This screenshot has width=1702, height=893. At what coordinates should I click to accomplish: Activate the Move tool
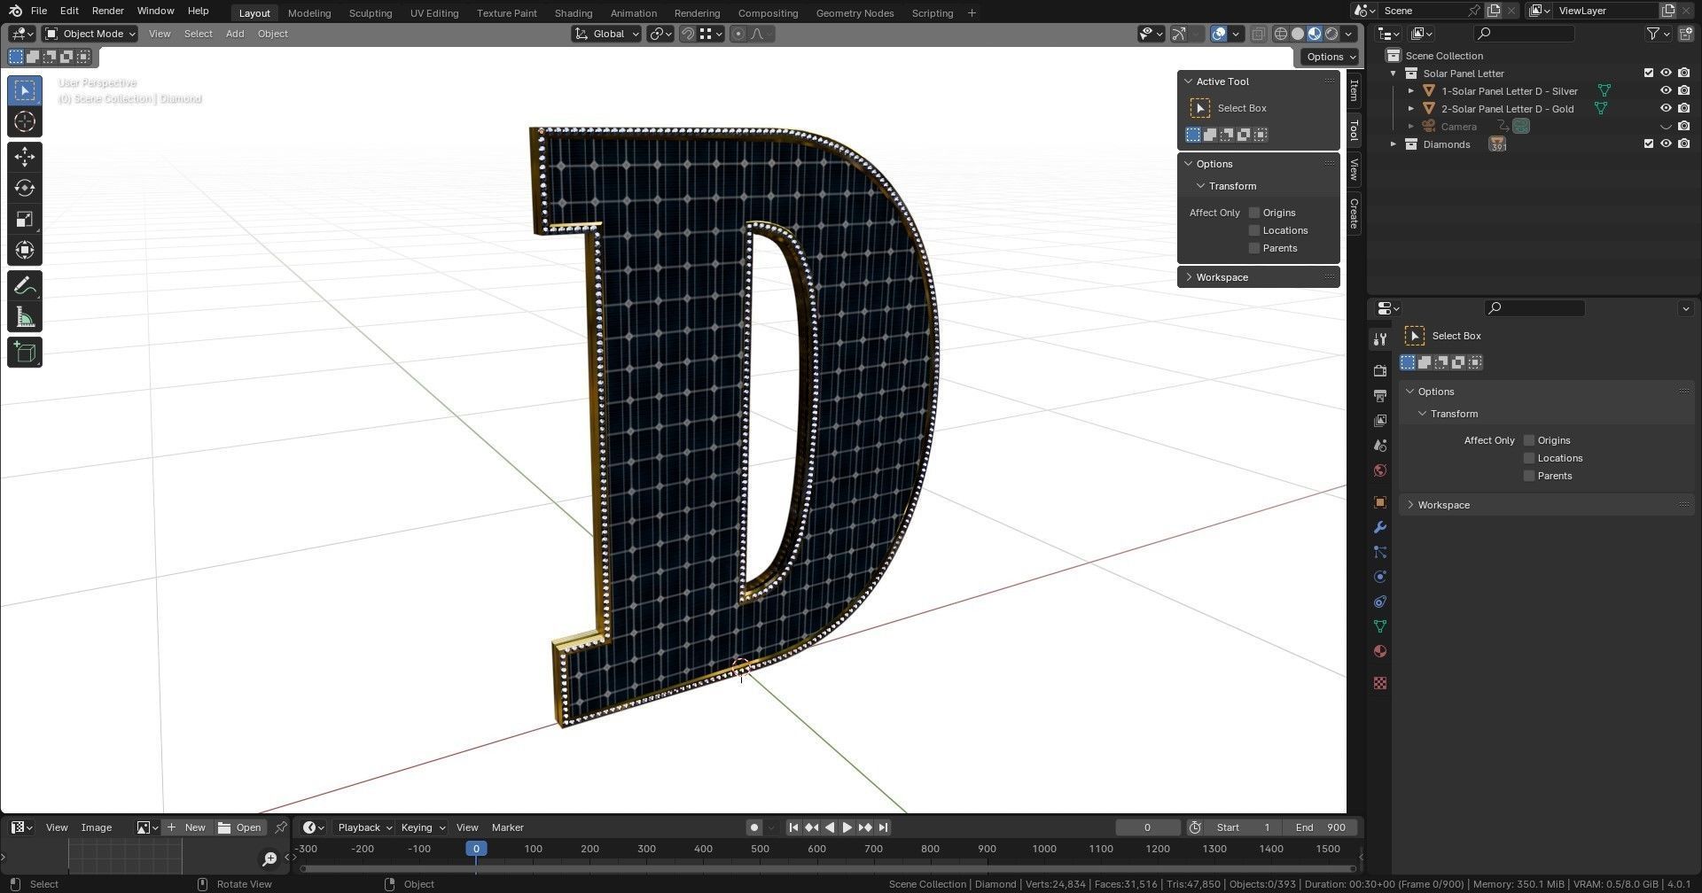(25, 157)
